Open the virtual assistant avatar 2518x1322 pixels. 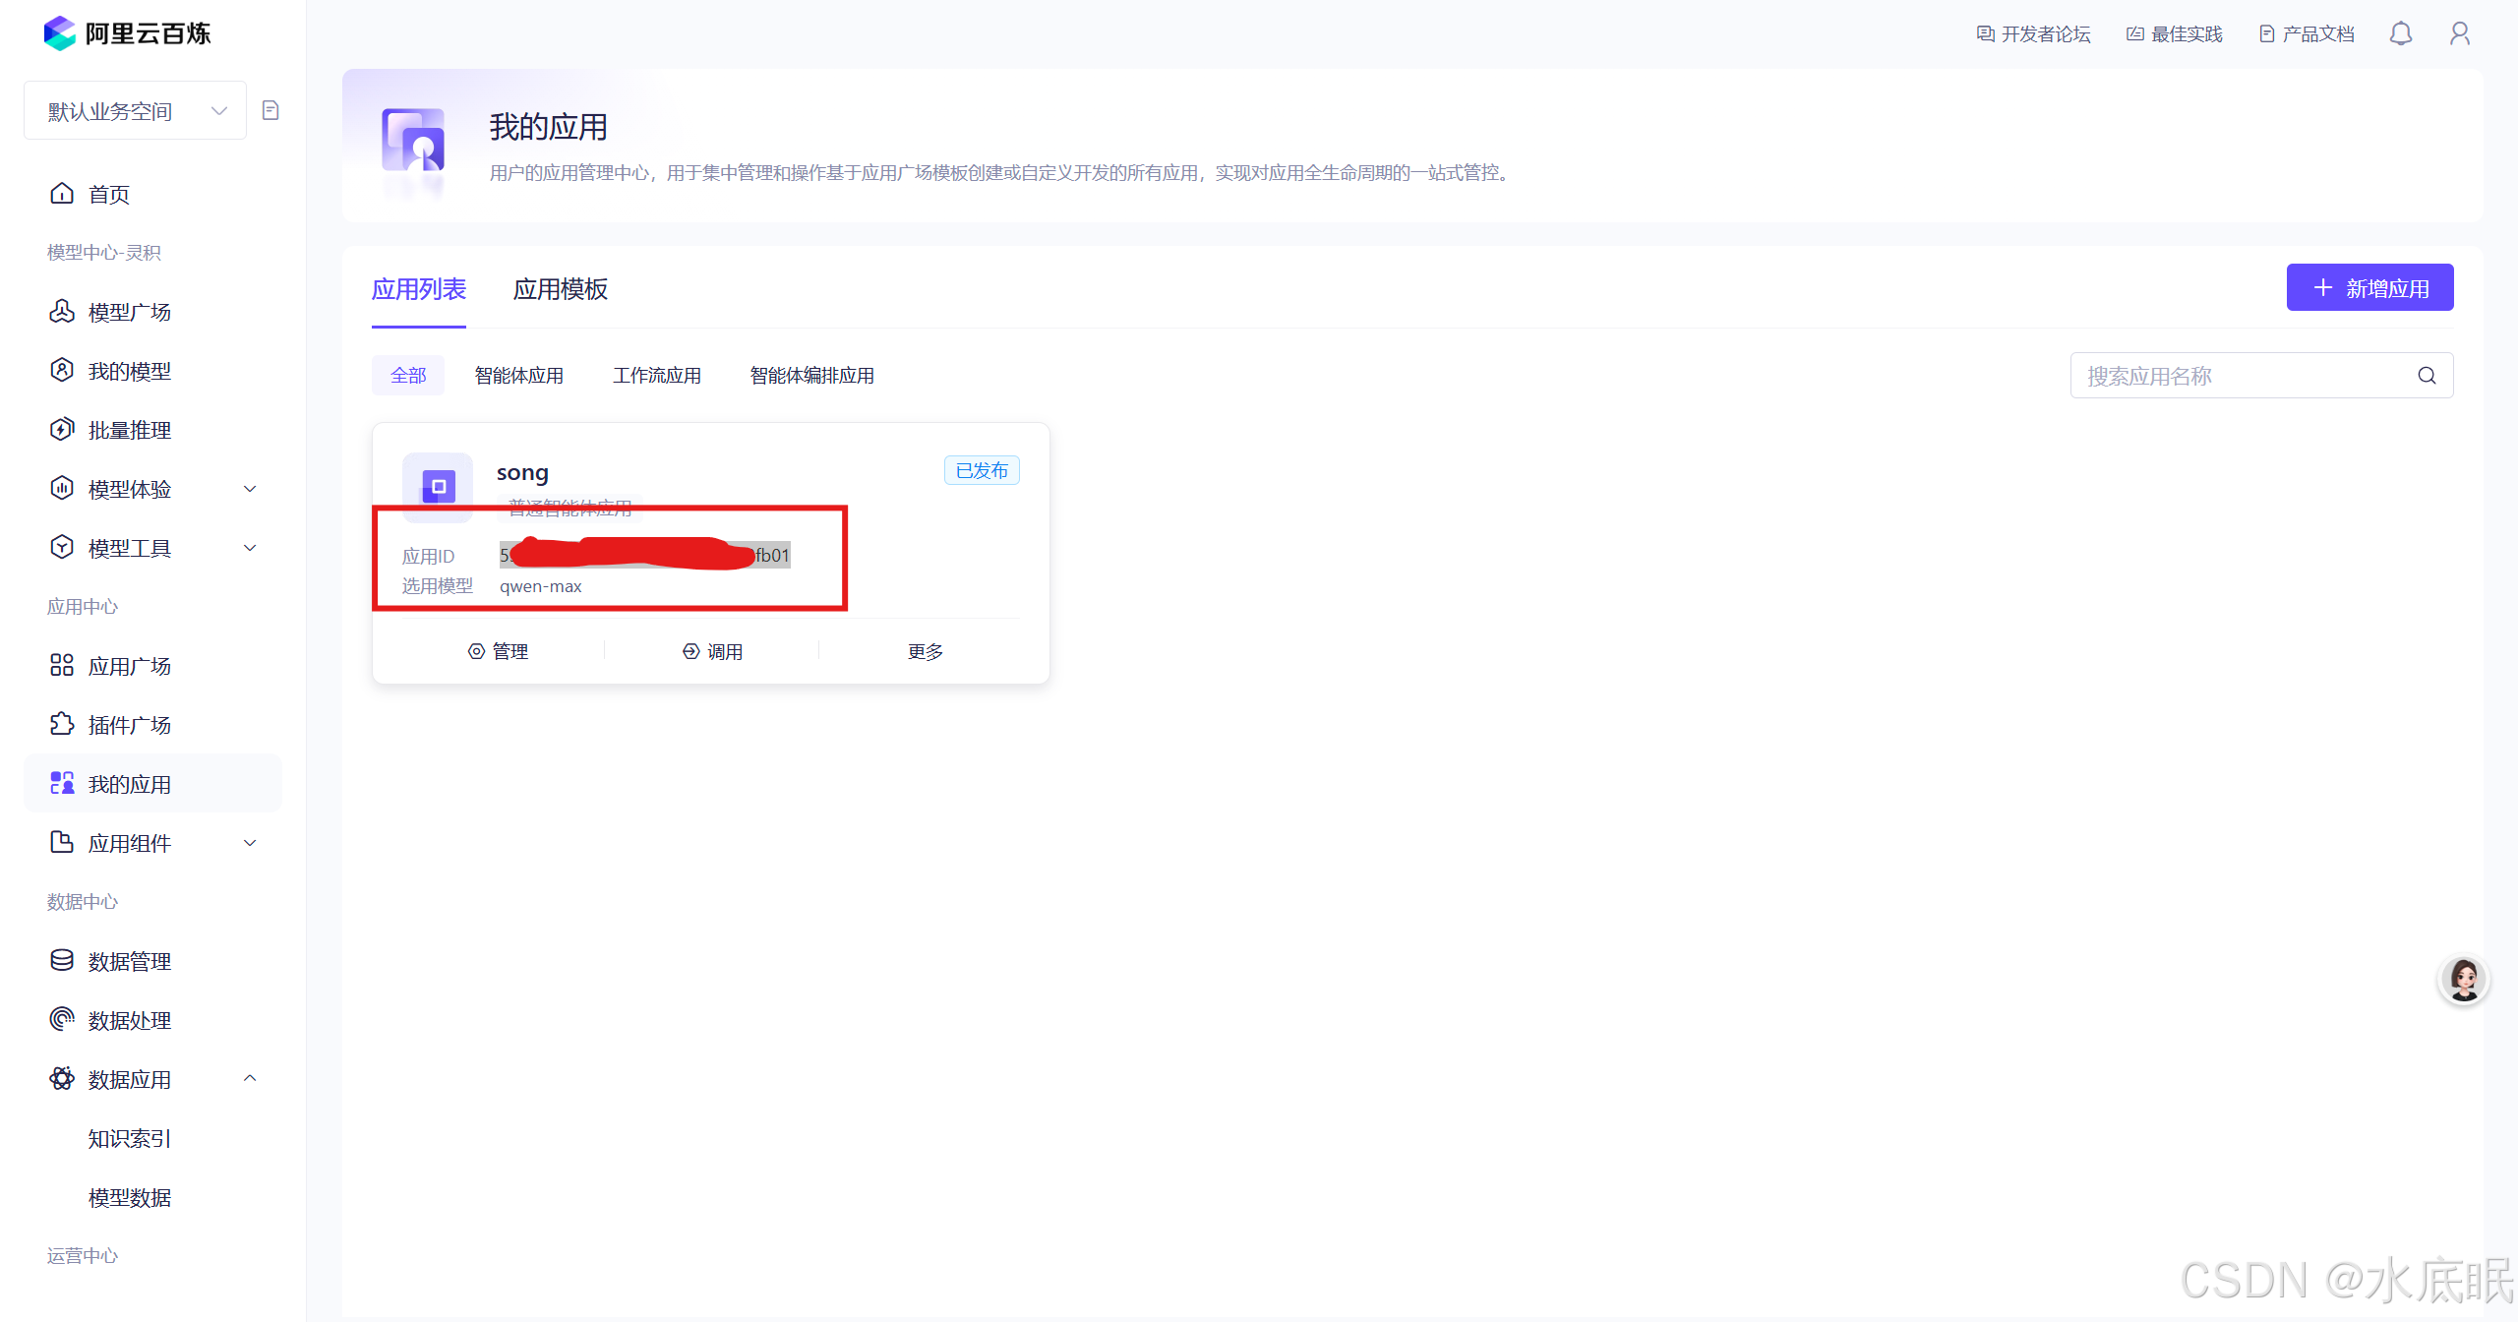click(2463, 980)
